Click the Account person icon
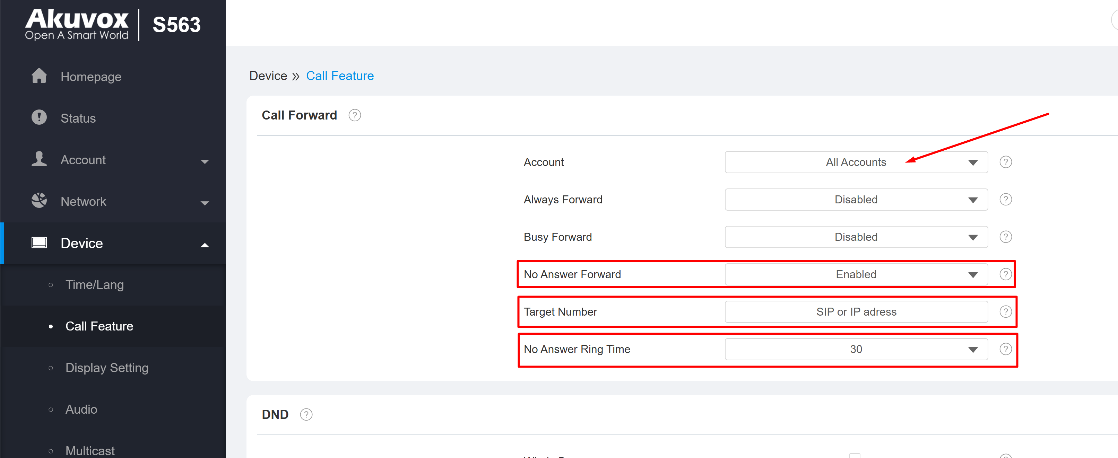1118x458 pixels. [x=39, y=159]
